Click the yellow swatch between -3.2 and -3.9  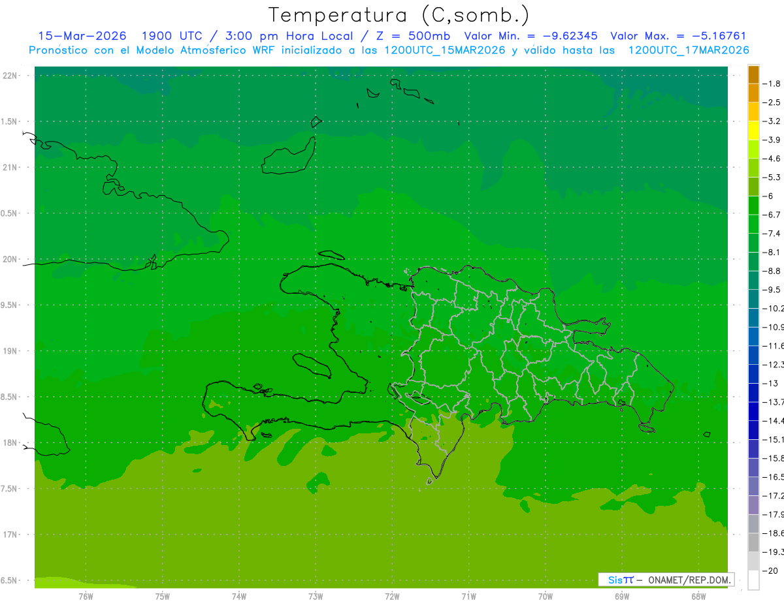pyautogui.click(x=753, y=131)
